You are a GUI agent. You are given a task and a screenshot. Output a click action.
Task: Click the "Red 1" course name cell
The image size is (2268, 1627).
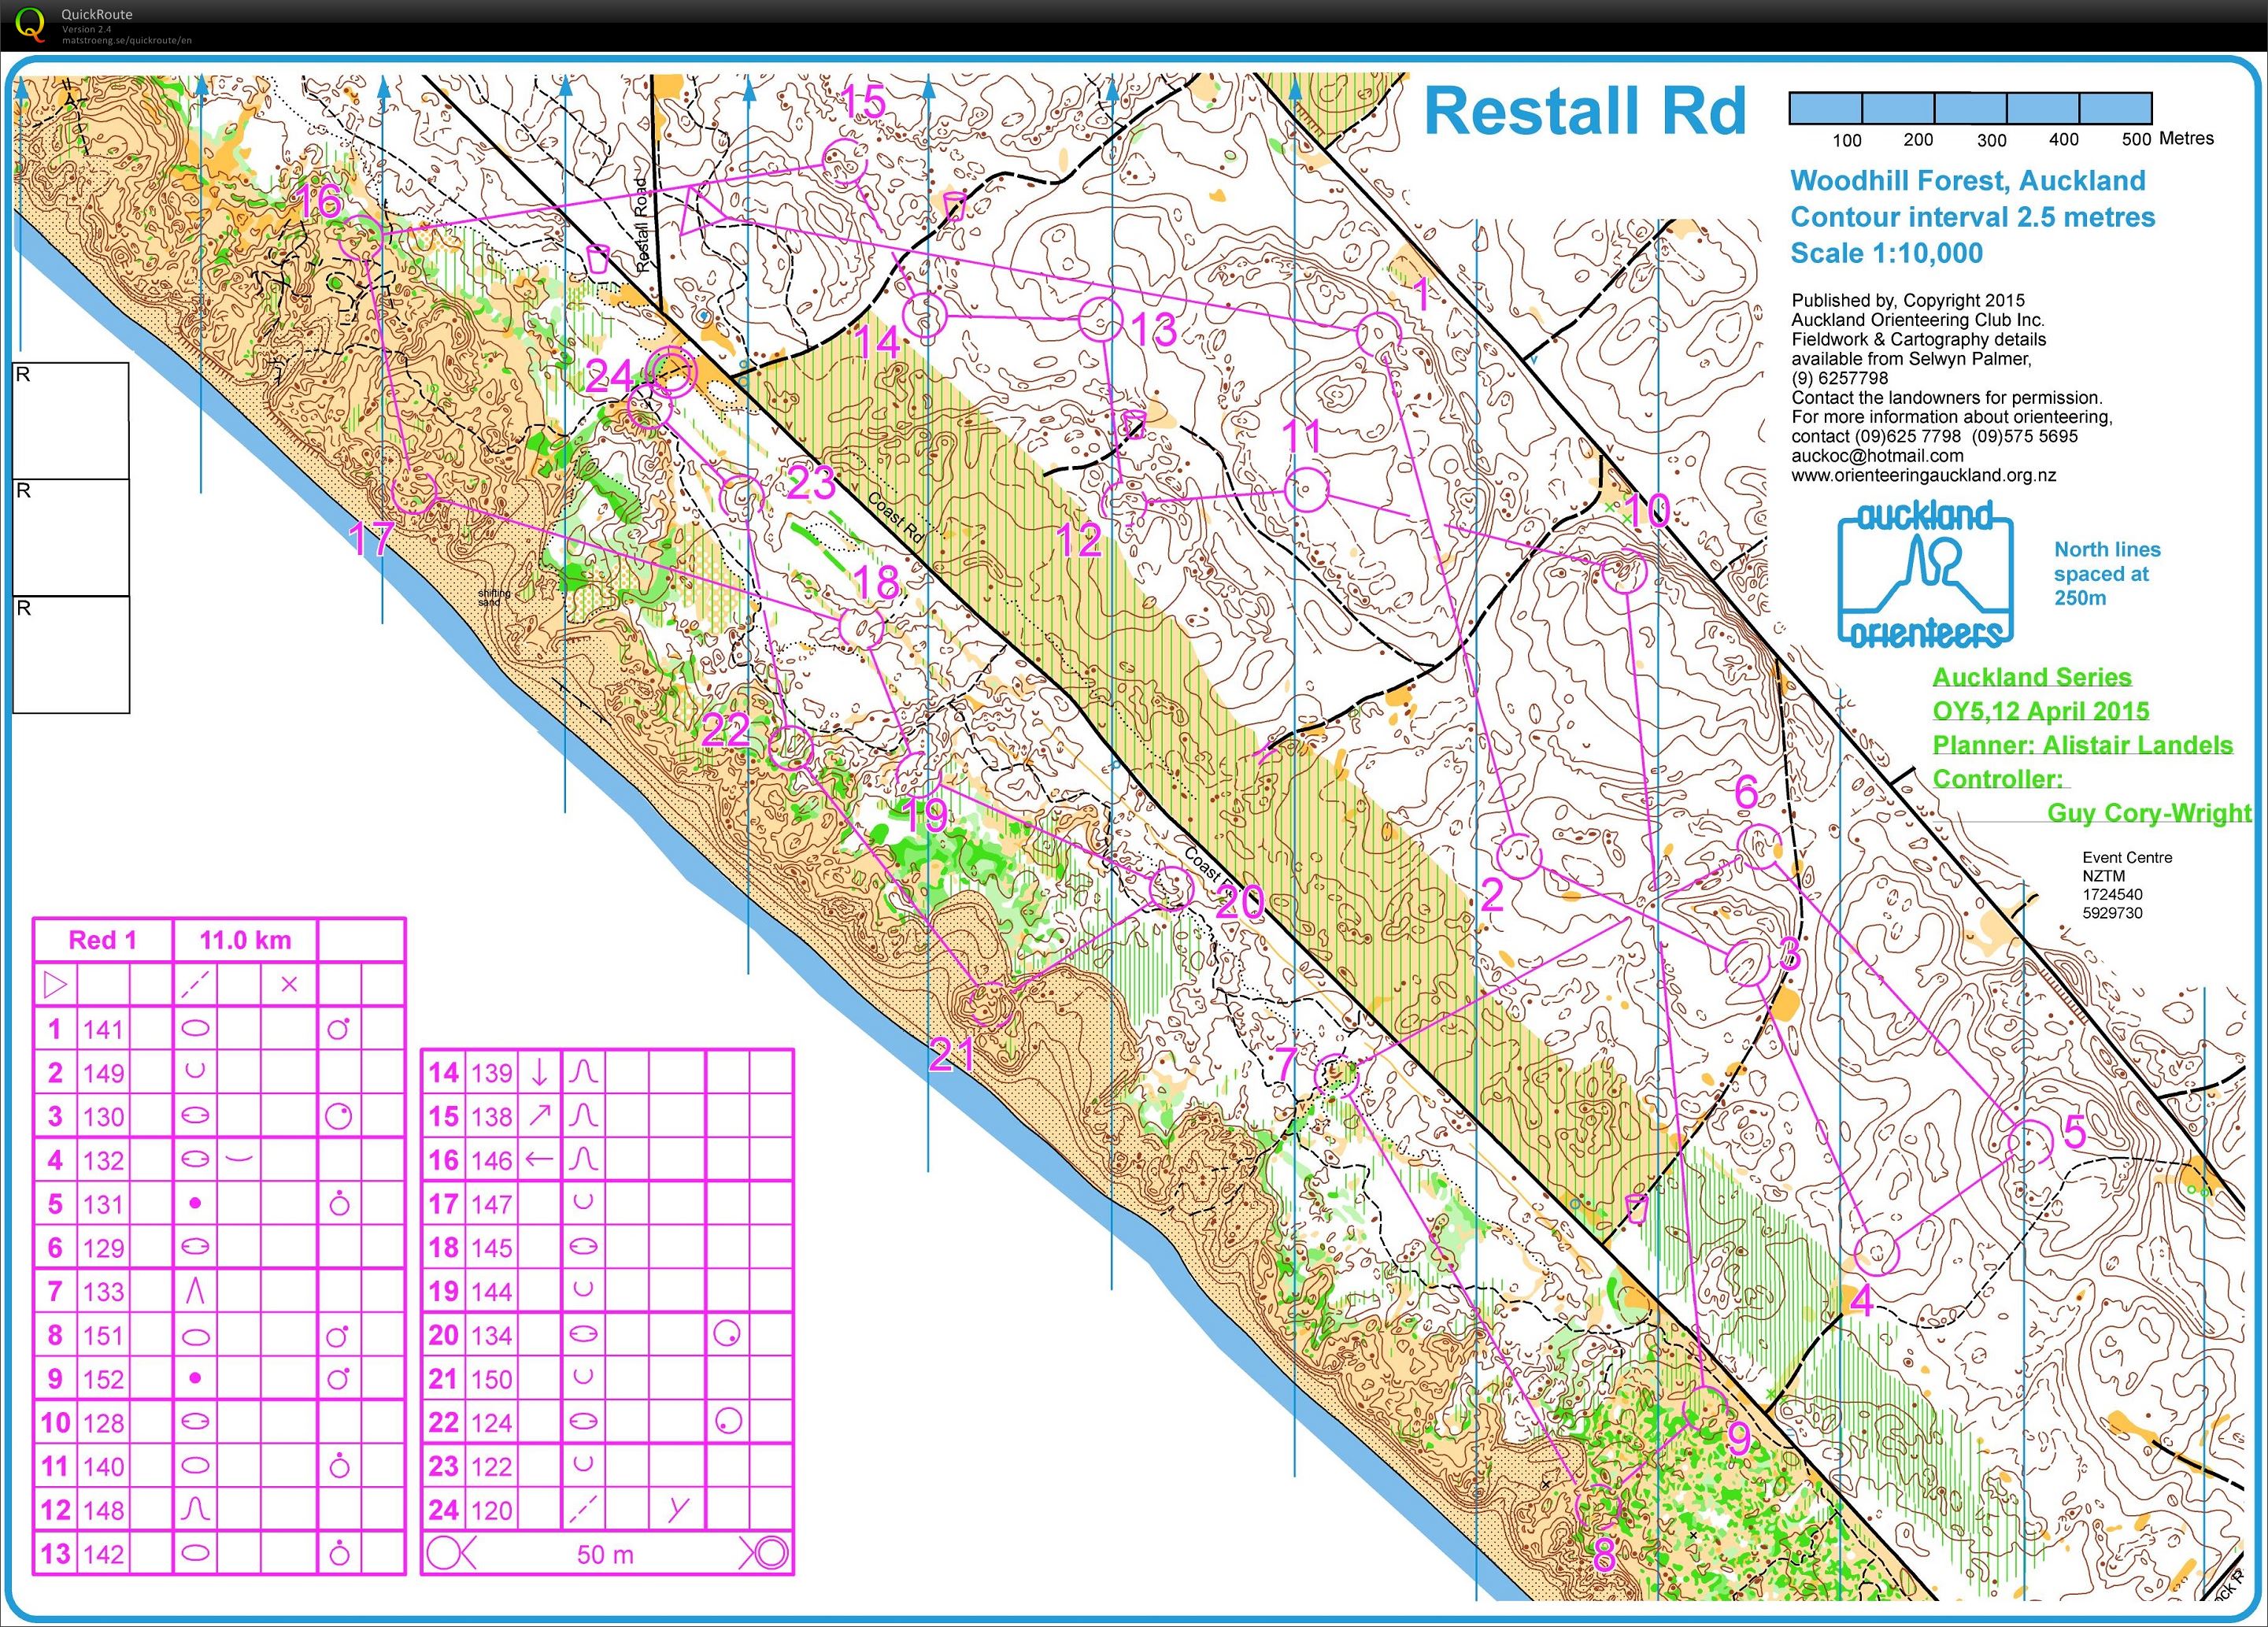pyautogui.click(x=102, y=940)
